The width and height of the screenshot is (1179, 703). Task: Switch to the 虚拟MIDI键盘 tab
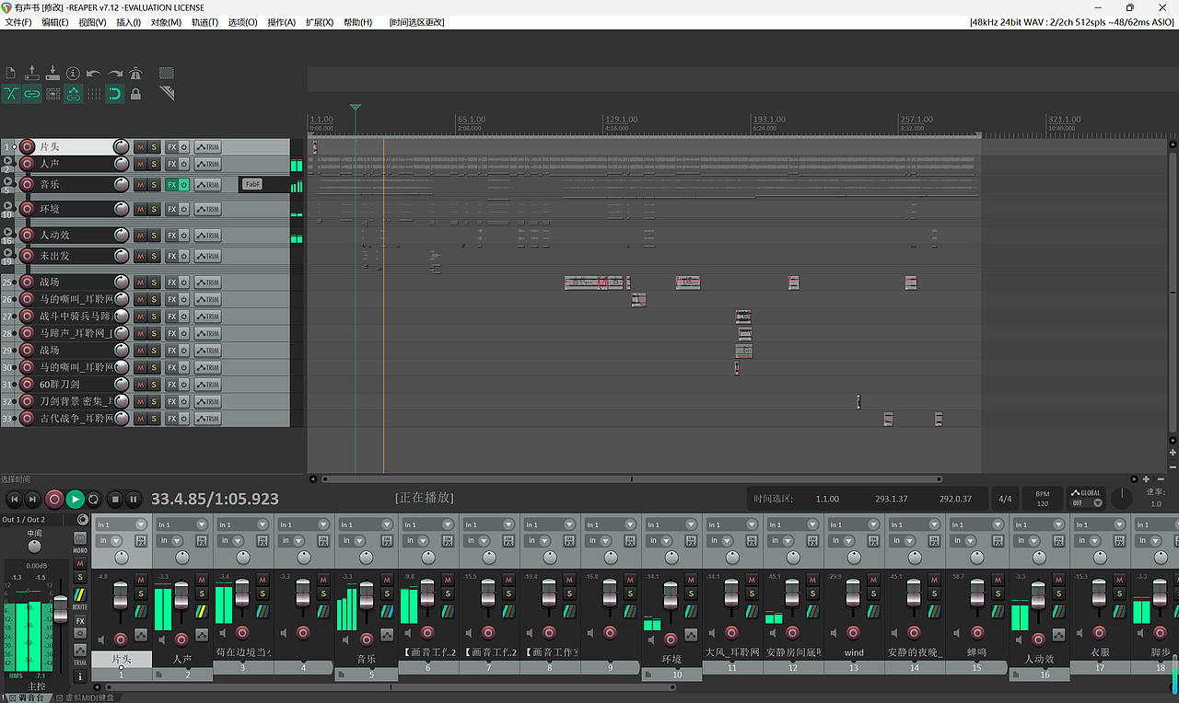tap(88, 697)
